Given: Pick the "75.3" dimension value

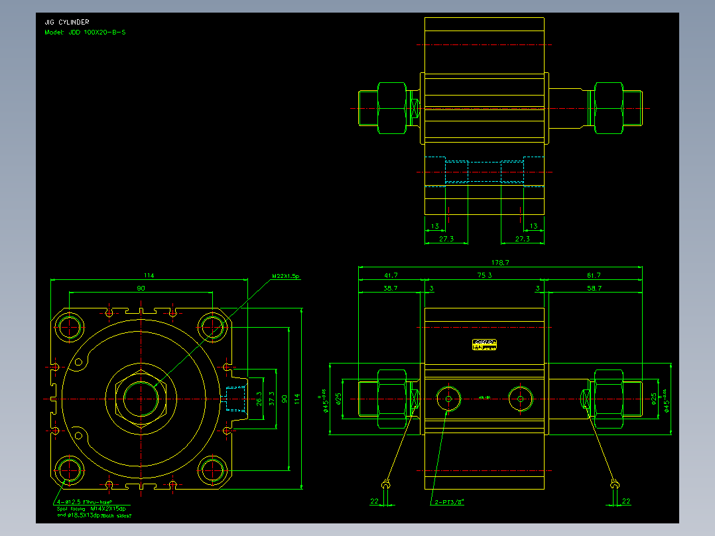Looking at the screenshot, I should click(484, 275).
